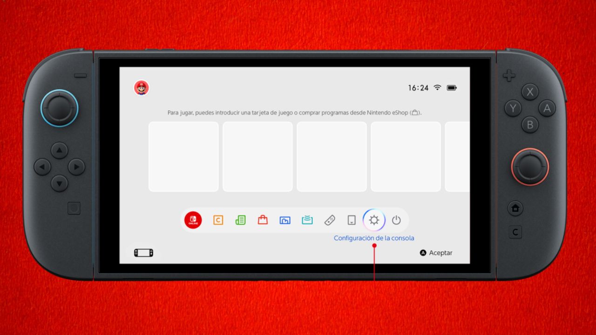596x335 pixels.
Task: Click the right analog stick with red ring
Action: tap(530, 167)
